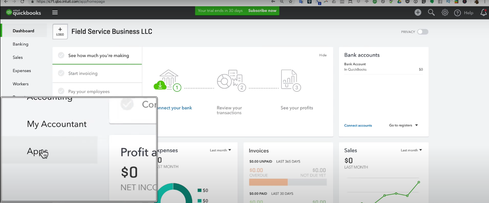Screen dimensions: 489x203
Task: Open My Accountant in the magnified sidebar
Action: coord(57,124)
